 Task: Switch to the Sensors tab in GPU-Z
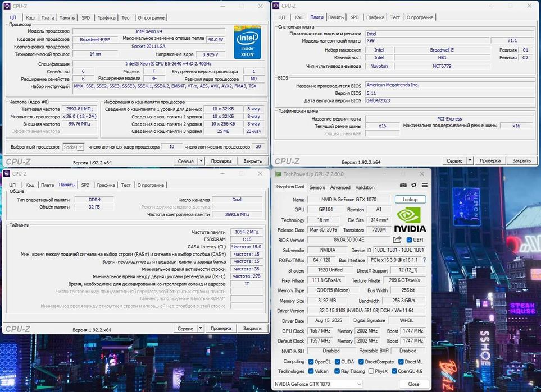click(317, 187)
